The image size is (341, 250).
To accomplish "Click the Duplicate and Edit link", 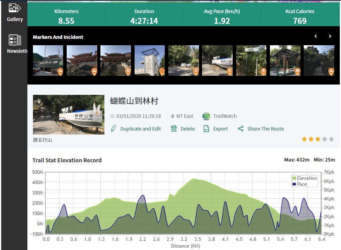I will click(x=141, y=129).
